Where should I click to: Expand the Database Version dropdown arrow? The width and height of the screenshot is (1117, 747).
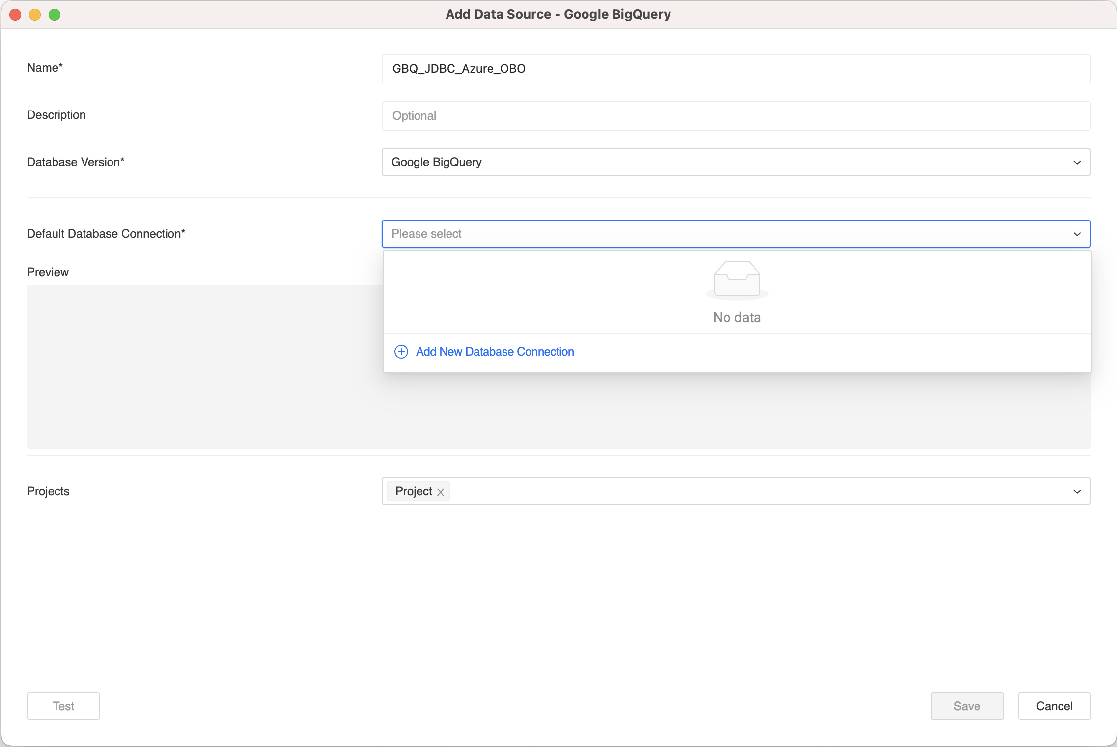point(1077,163)
